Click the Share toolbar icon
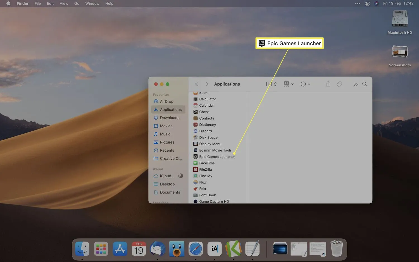 (x=328, y=84)
